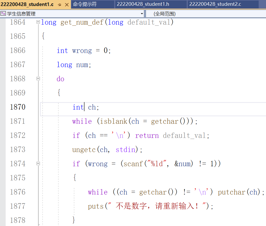Click the member list icon beside 学生信息管理

[3, 13]
